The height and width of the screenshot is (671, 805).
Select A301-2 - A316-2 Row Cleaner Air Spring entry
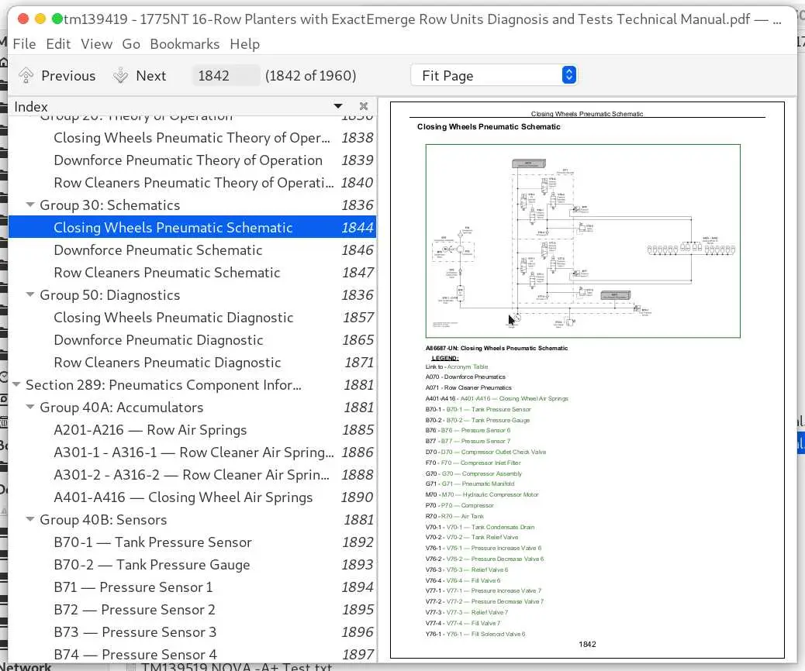[x=192, y=475]
